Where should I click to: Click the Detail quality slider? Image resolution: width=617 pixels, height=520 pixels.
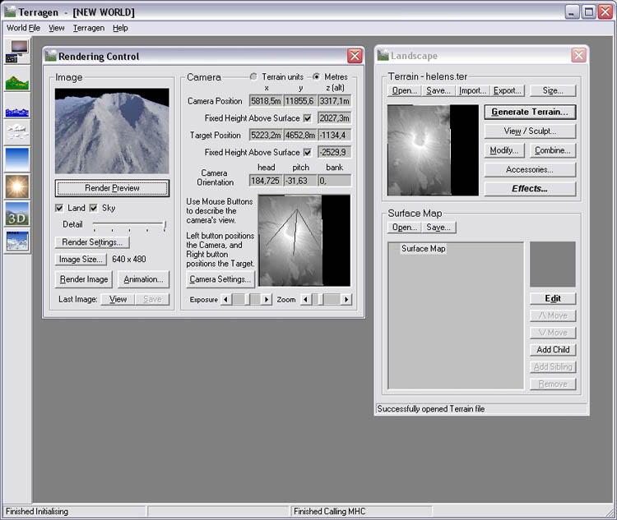point(129,224)
